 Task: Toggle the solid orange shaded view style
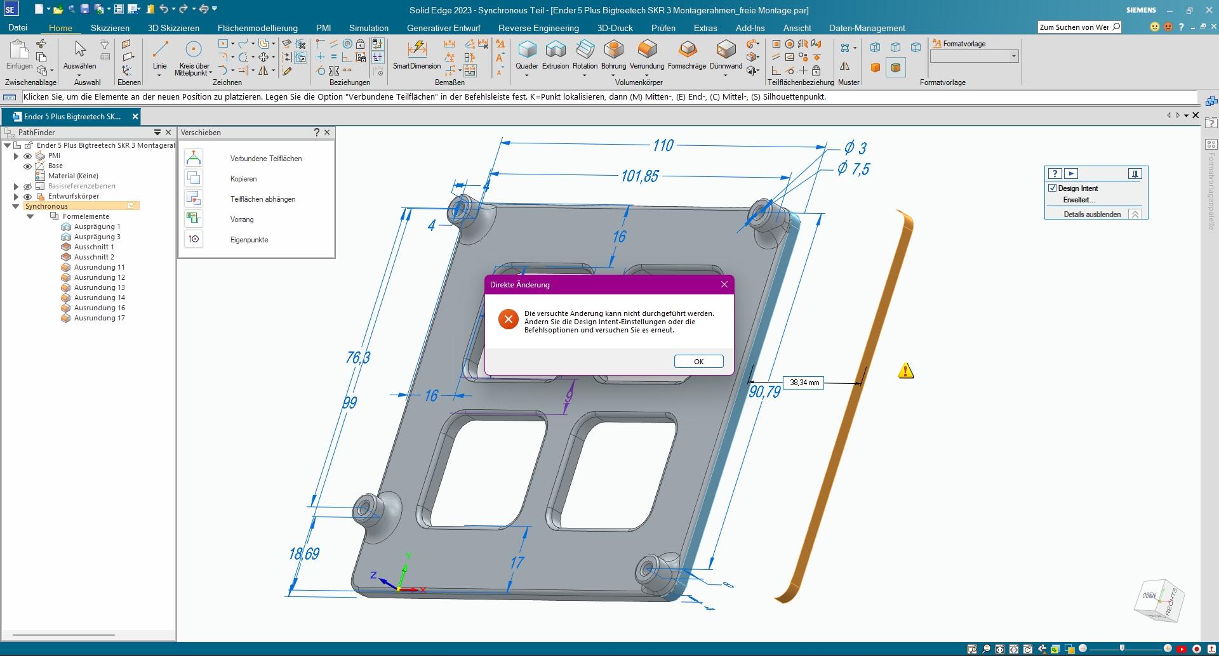(x=876, y=67)
